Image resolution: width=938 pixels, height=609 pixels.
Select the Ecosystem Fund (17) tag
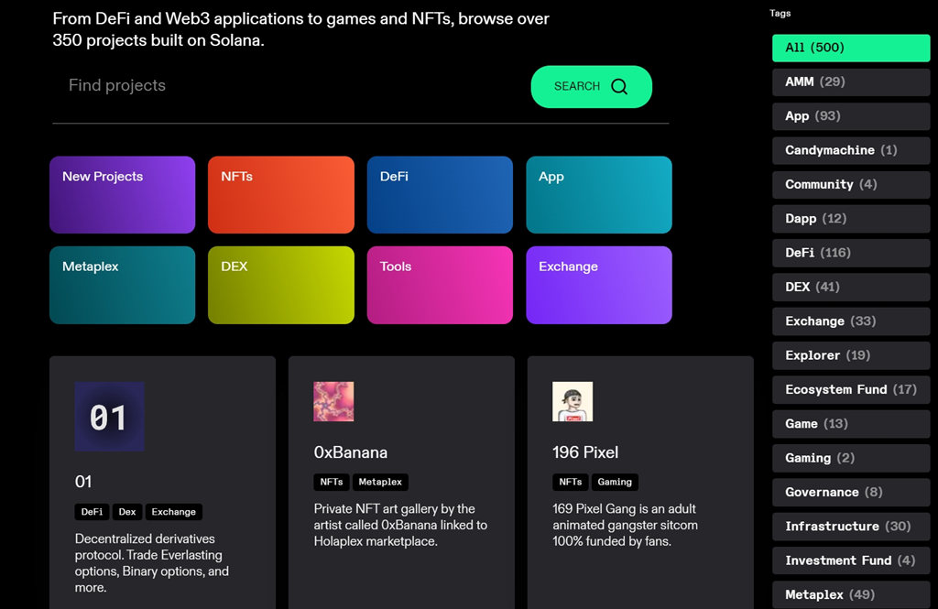pos(851,389)
